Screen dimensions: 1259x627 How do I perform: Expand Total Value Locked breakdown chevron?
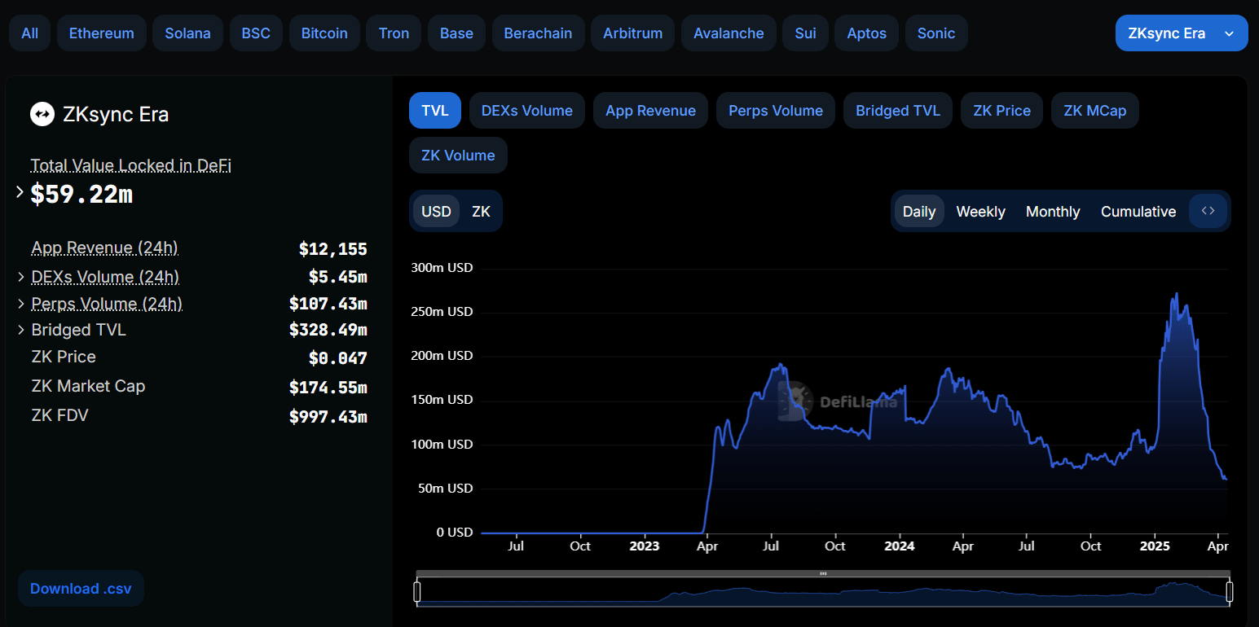click(x=20, y=193)
